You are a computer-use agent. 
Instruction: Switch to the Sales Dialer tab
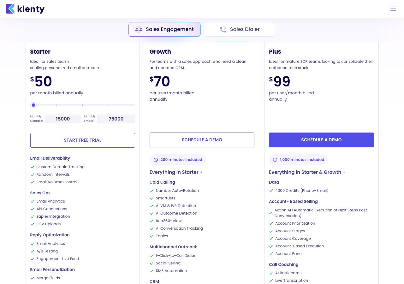click(240, 29)
